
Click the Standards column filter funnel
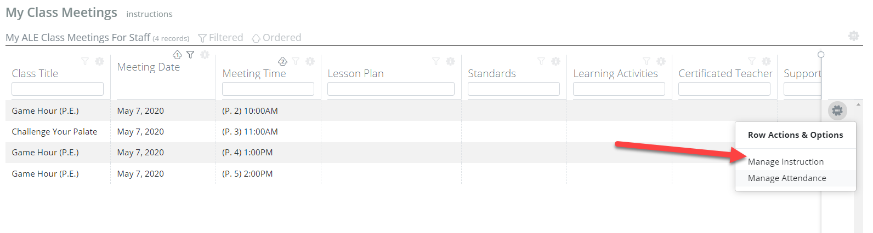pyautogui.click(x=541, y=61)
